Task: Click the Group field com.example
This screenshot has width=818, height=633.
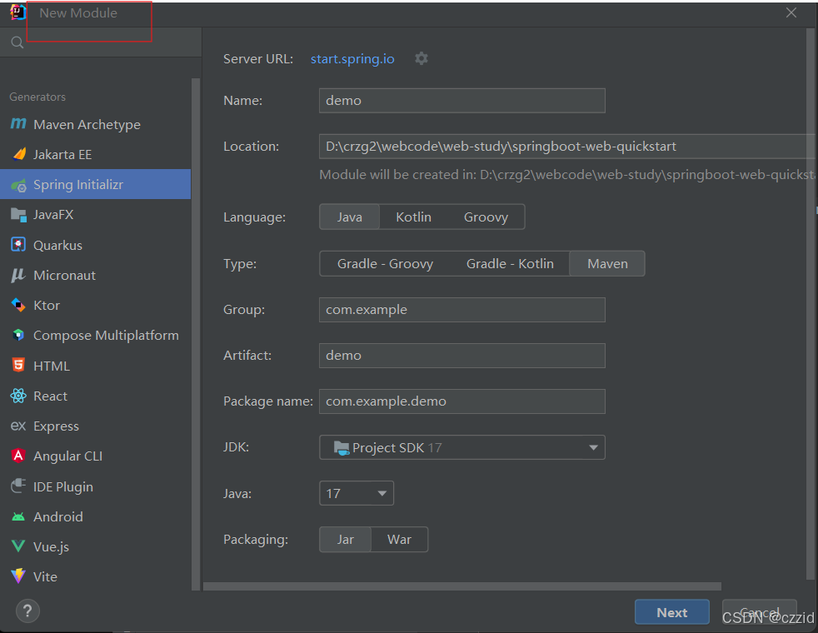Action: click(462, 310)
